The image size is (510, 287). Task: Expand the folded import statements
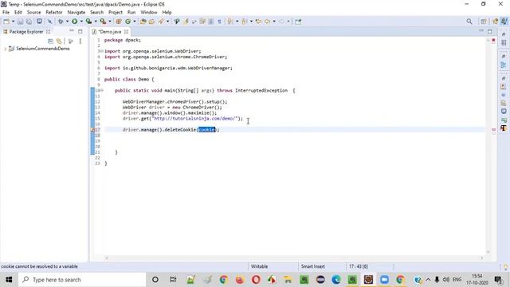[102, 51]
